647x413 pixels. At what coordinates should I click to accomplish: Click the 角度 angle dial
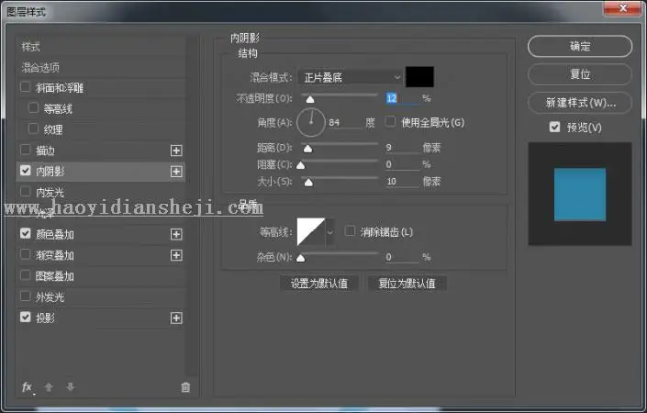point(311,123)
